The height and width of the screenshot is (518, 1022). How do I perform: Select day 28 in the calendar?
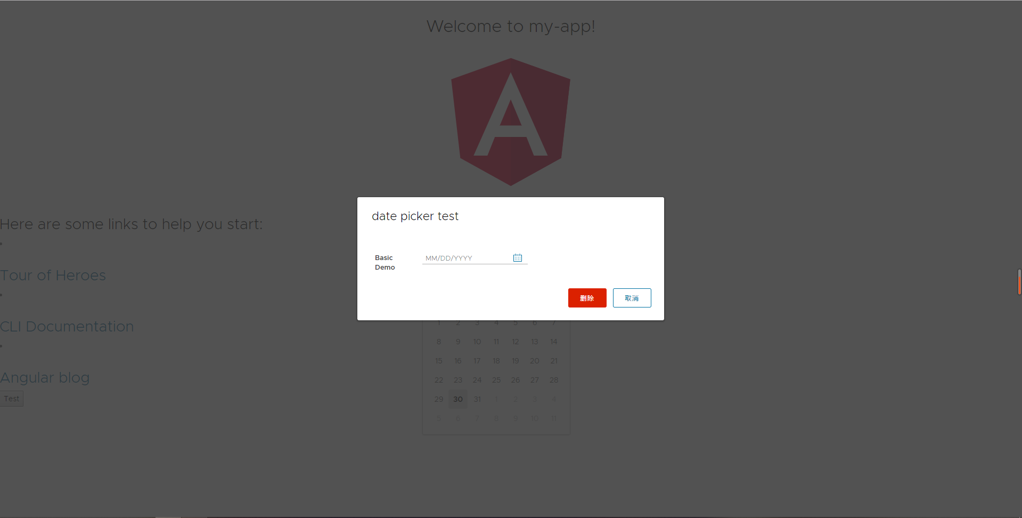554,380
